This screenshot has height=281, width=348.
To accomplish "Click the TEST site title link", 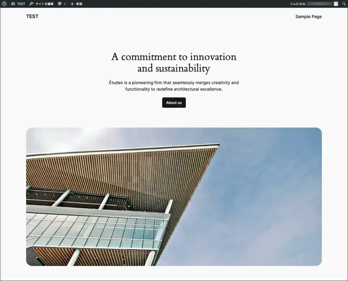I will [x=32, y=16].
